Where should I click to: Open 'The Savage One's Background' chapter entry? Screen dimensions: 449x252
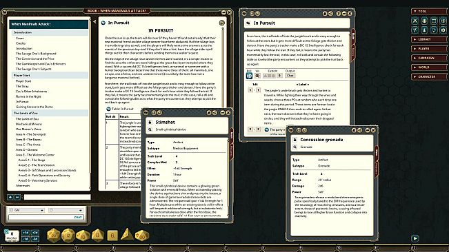(36, 54)
